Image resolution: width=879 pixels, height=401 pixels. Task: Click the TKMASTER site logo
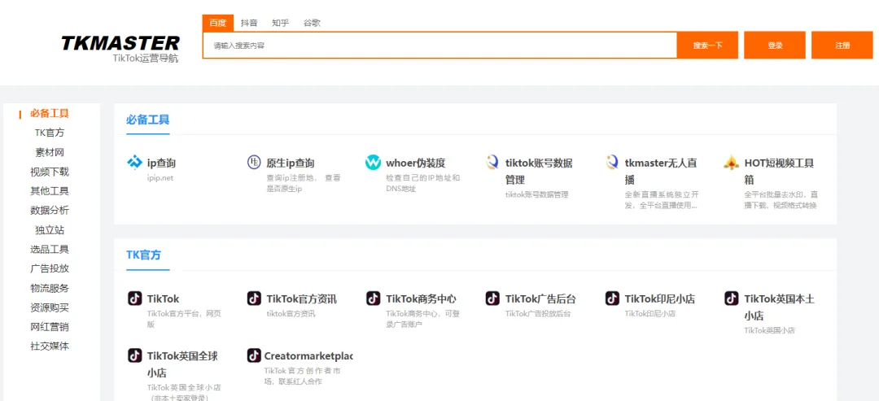[x=120, y=44]
